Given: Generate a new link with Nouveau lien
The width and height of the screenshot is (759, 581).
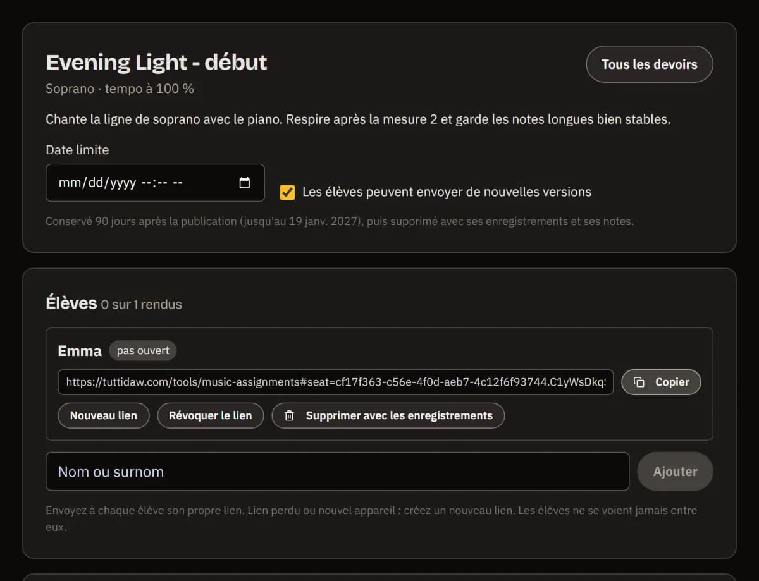Looking at the screenshot, I should [x=104, y=415].
